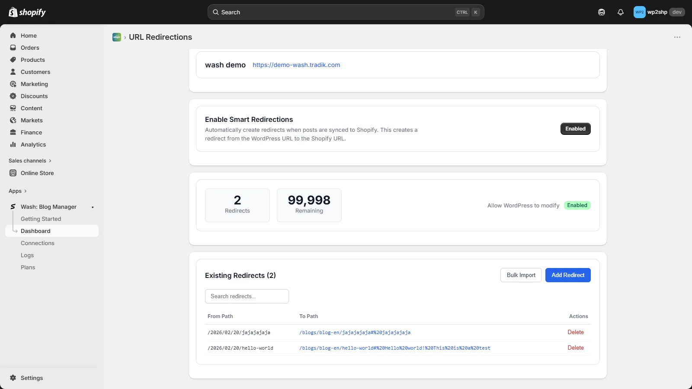This screenshot has height=389, width=692.
Task: Open notifications bell icon
Action: click(621, 12)
